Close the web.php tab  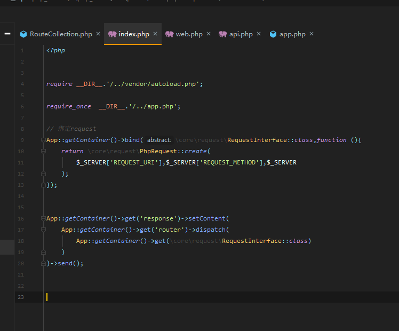click(209, 34)
